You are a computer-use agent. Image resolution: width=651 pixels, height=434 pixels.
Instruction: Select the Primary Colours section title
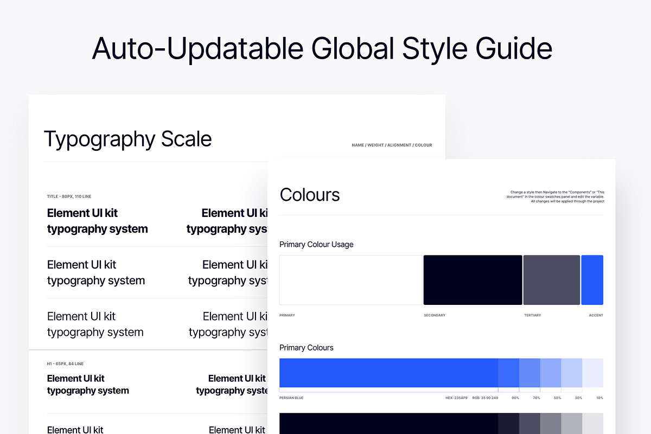pos(307,348)
